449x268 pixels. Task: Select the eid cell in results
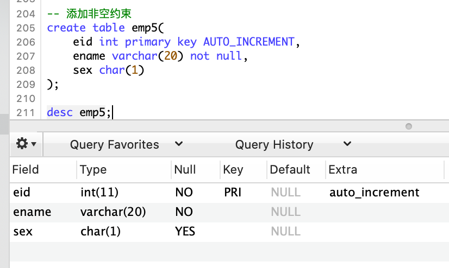click(22, 192)
